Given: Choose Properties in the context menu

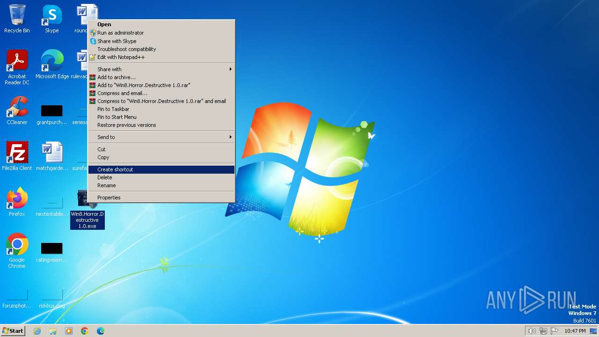Looking at the screenshot, I should pyautogui.click(x=161, y=198).
